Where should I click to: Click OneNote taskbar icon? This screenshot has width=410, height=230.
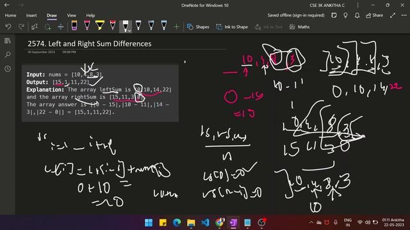[x=233, y=222]
